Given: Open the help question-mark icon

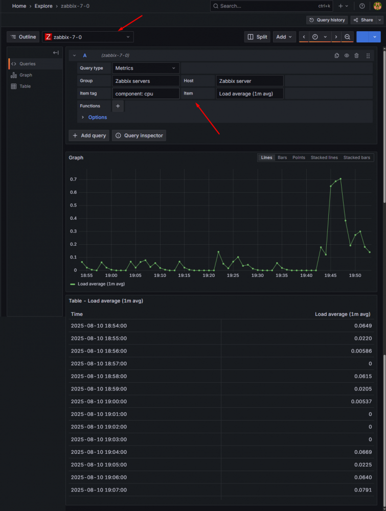Looking at the screenshot, I should click(x=362, y=6).
